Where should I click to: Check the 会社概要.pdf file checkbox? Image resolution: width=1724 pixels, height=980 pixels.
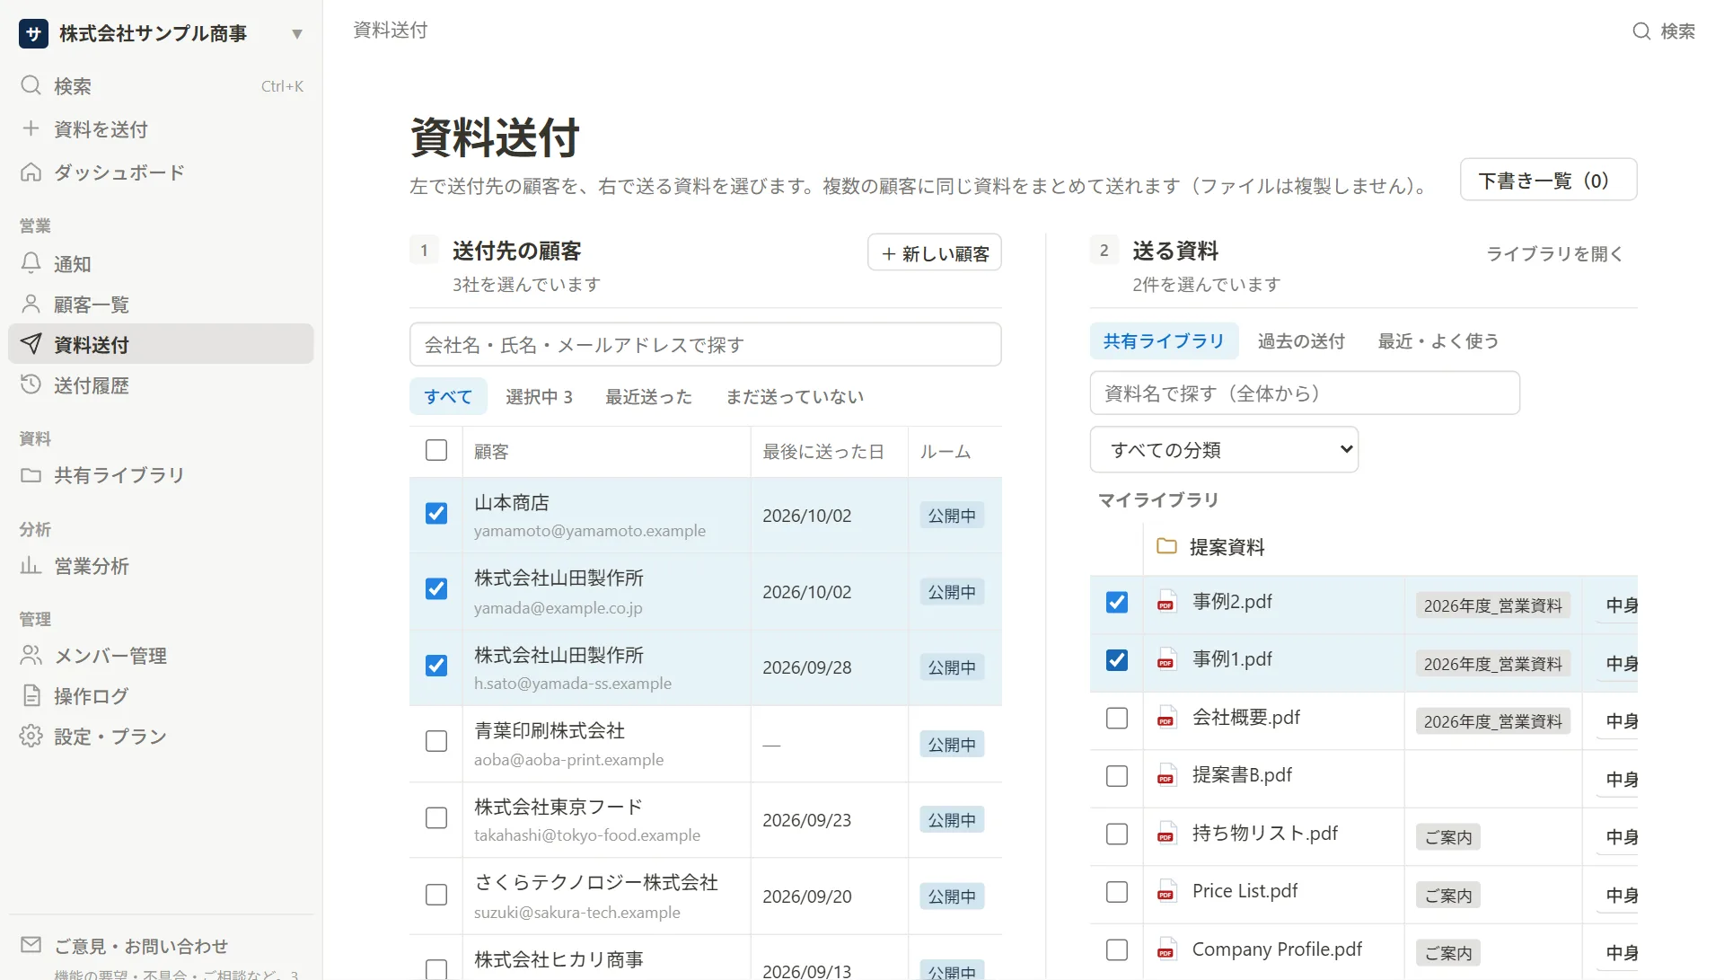[1117, 719]
